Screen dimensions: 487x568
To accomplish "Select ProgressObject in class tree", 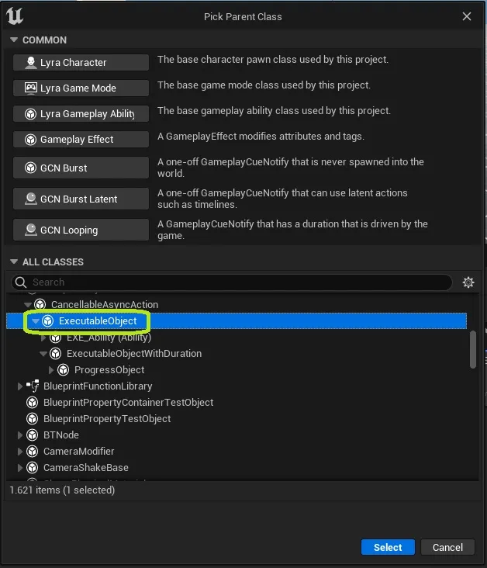I will point(109,370).
